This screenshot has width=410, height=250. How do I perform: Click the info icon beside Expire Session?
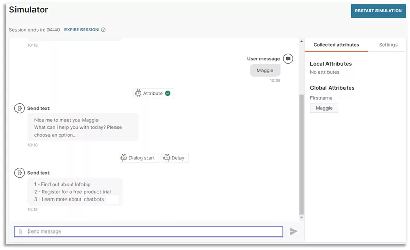(x=103, y=30)
